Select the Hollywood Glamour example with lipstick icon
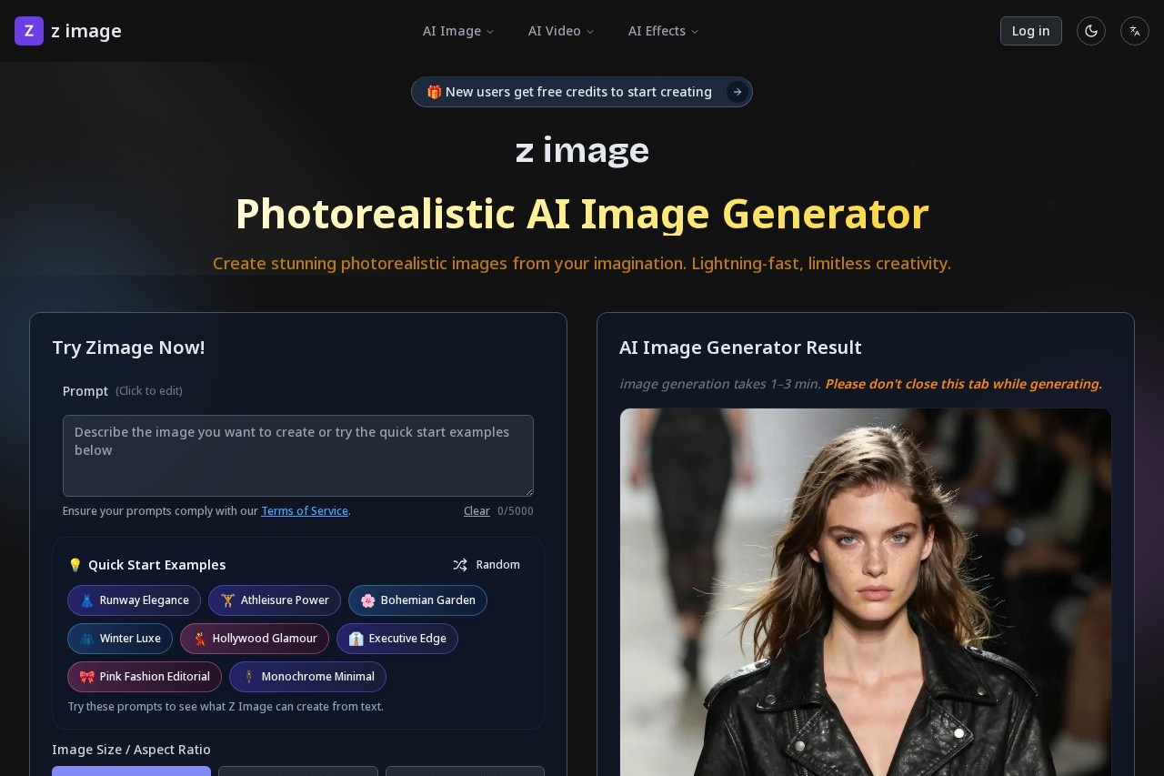Image resolution: width=1164 pixels, height=776 pixels. pyautogui.click(x=255, y=639)
